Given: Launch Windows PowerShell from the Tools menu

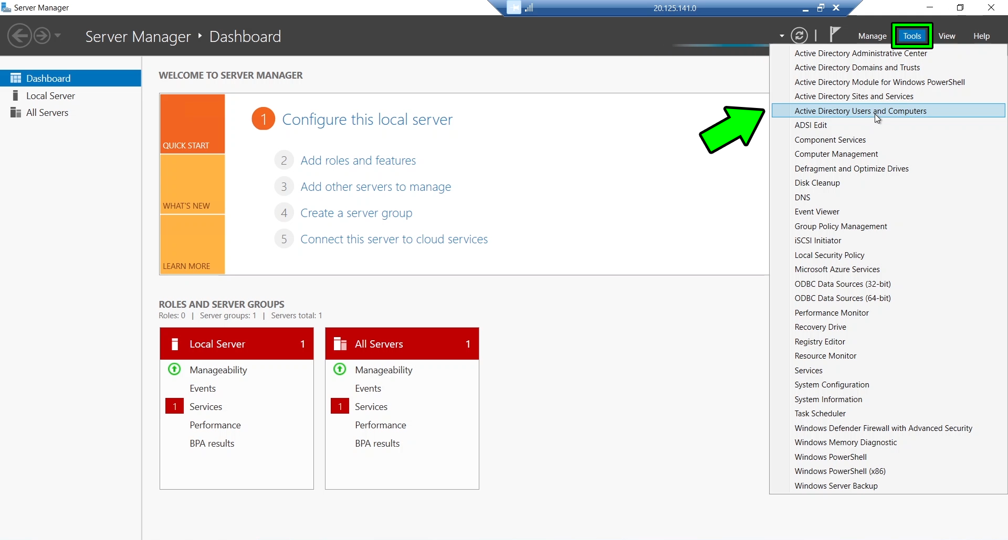Looking at the screenshot, I should pyautogui.click(x=830, y=457).
